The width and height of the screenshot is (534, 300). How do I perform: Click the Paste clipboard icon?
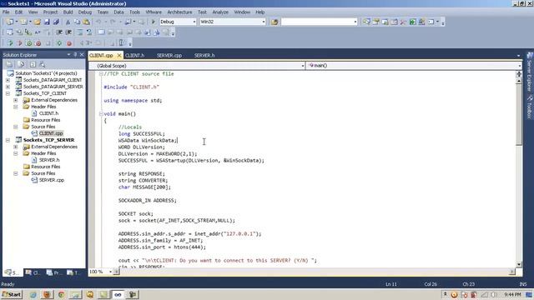pyautogui.click(x=87, y=22)
